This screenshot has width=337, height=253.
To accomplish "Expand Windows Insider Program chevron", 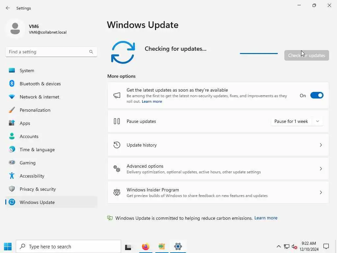I will 321,192.
